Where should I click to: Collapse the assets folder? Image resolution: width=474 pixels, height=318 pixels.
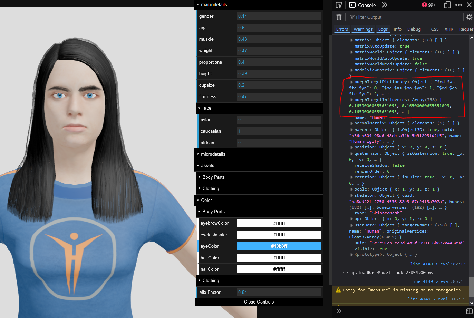pyautogui.click(x=259, y=166)
